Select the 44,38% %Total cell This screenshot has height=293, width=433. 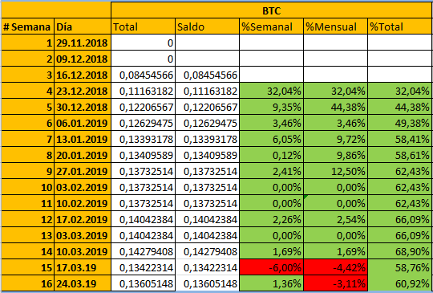click(400, 107)
